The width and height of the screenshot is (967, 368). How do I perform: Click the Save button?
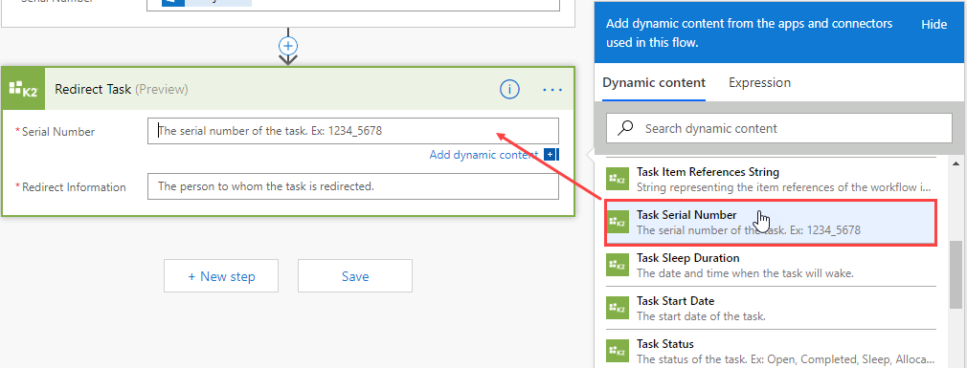355,275
